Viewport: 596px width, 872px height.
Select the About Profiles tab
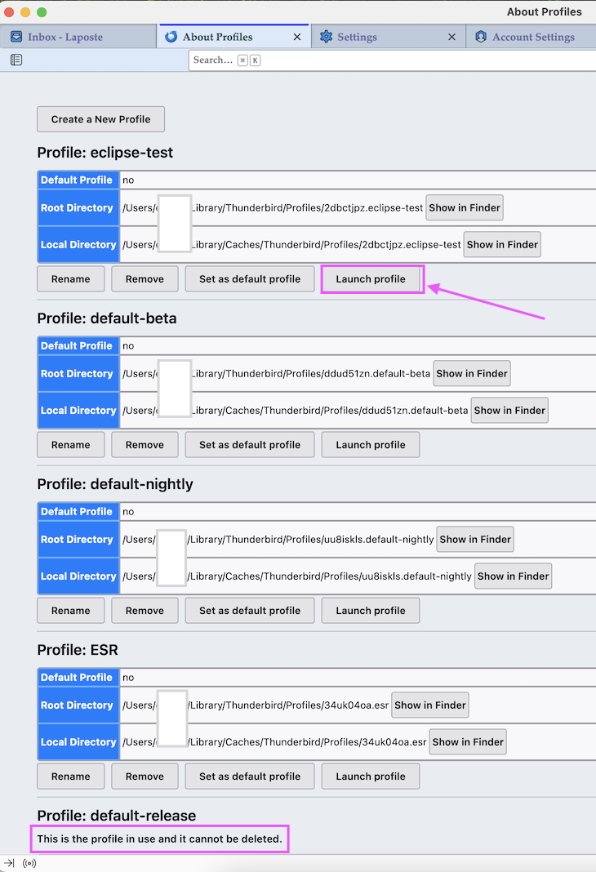pos(234,37)
